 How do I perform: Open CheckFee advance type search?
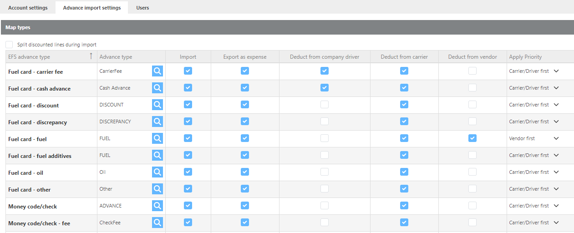pyautogui.click(x=157, y=223)
